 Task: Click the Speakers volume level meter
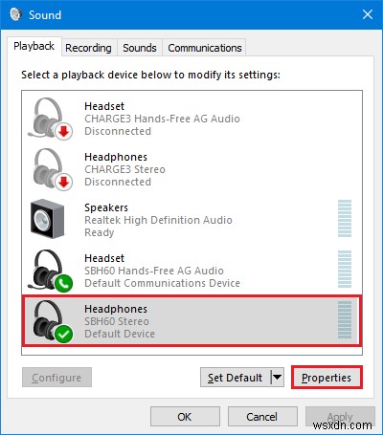tap(345, 219)
